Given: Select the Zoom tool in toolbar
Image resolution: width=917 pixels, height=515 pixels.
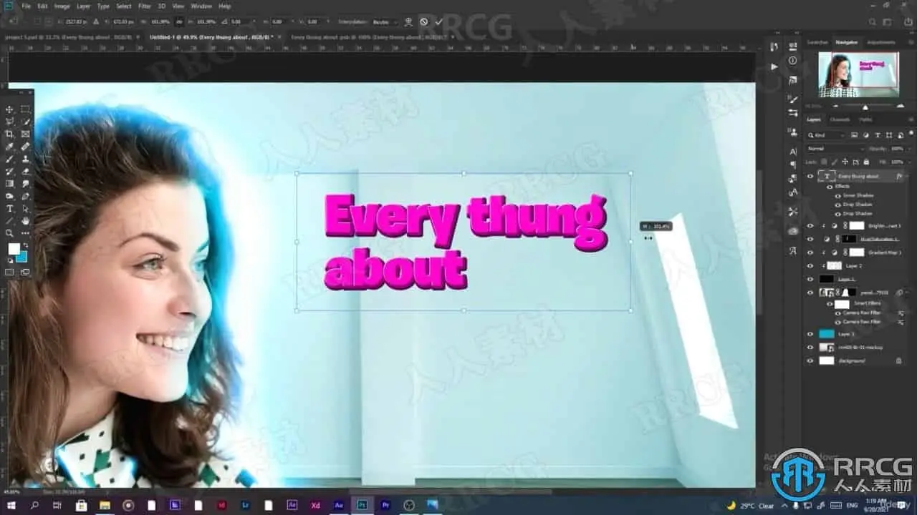Looking at the screenshot, I should [x=10, y=232].
